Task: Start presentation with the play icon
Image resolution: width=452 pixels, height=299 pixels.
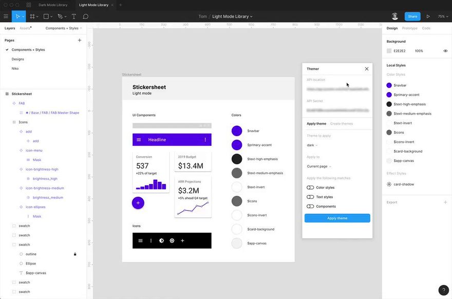Action: pyautogui.click(x=428, y=16)
